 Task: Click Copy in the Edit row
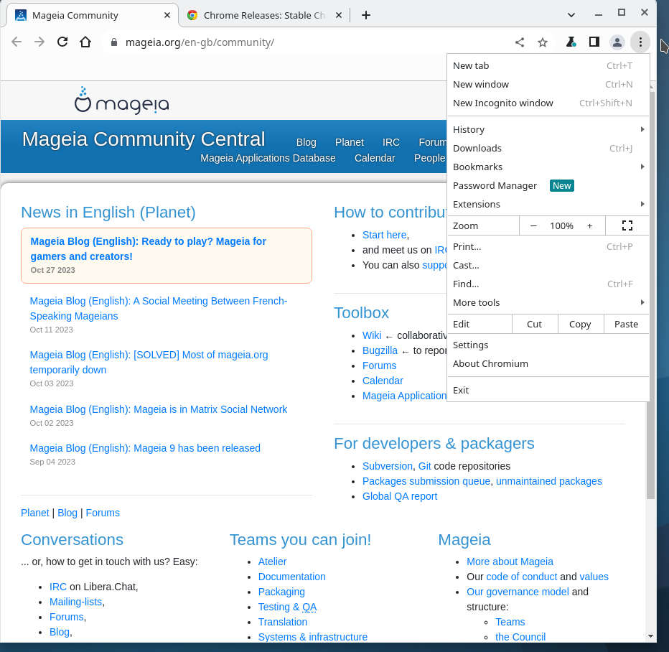(580, 325)
